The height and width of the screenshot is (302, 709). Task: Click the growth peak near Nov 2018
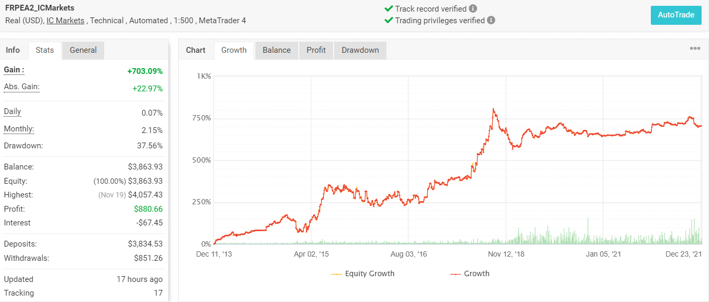(493, 109)
